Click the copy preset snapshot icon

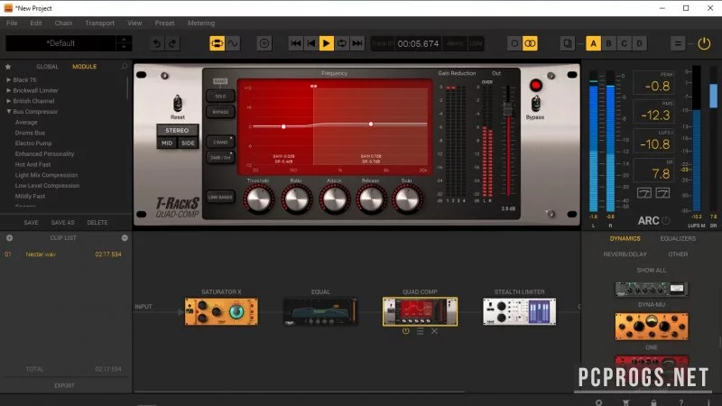click(x=568, y=43)
